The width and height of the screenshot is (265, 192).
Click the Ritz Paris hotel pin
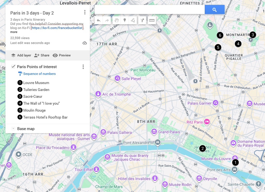207,122
